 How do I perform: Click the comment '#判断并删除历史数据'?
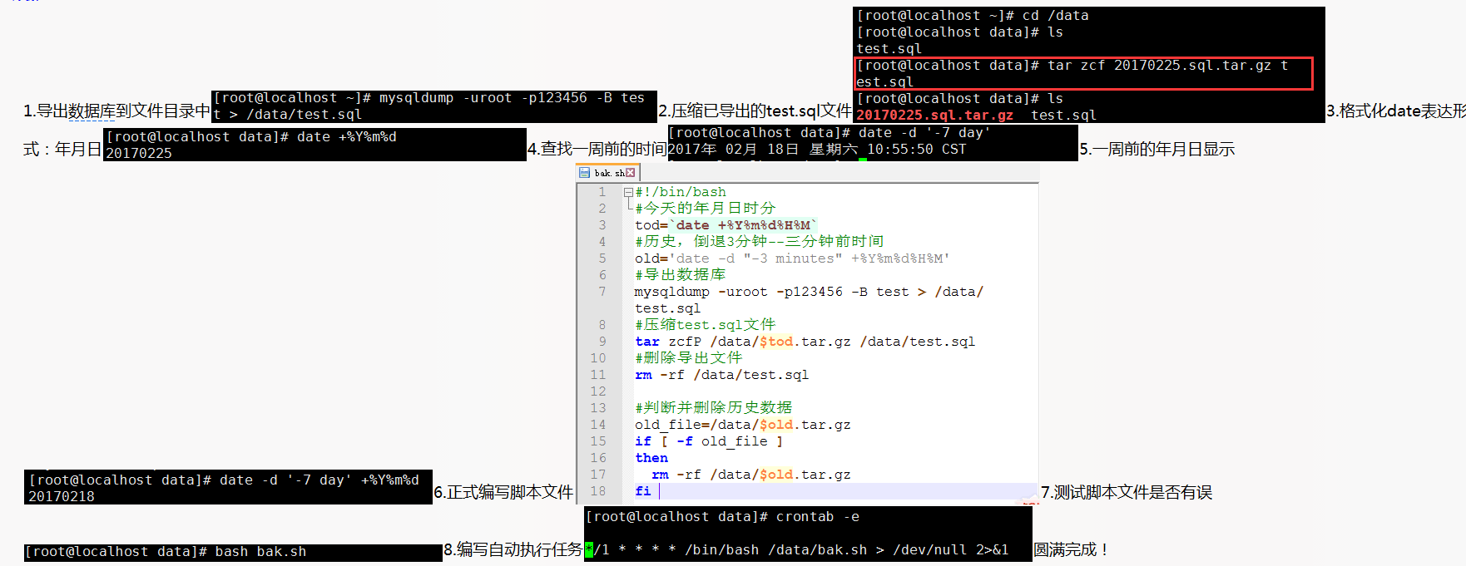tap(714, 408)
